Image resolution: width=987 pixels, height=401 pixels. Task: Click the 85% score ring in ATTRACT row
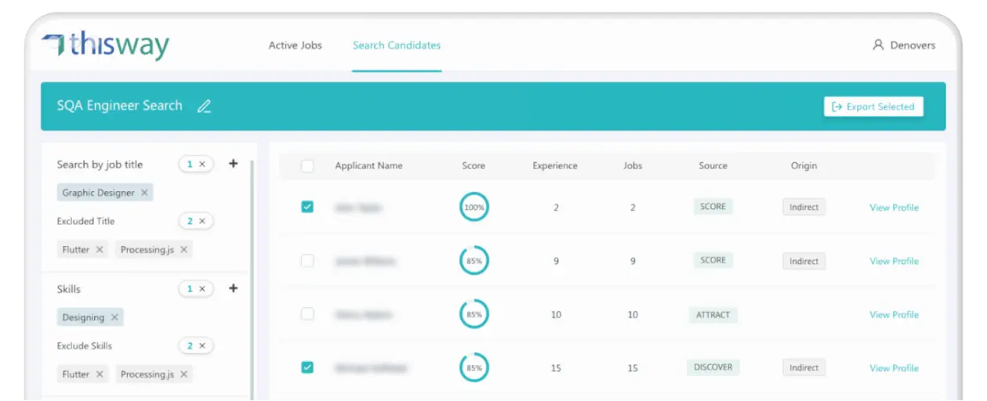474,314
